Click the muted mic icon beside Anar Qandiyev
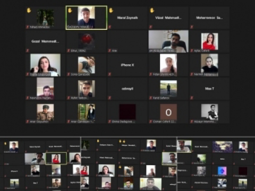Screen dimensions: 255x191 click(x=69, y=121)
